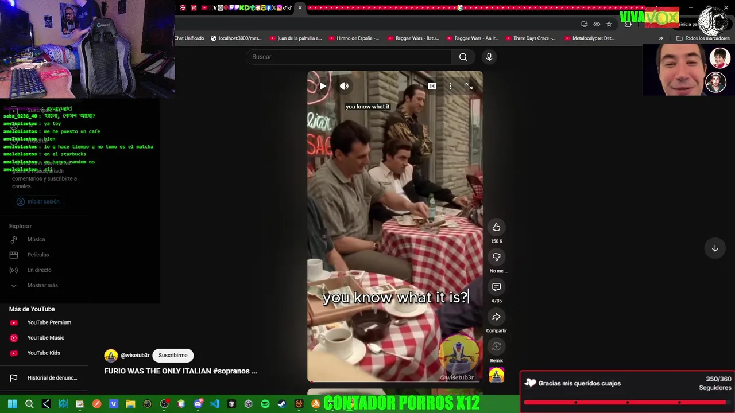The height and width of the screenshot is (413, 735).
Task: Click the YouTube Buscar search field
Action: [349, 57]
